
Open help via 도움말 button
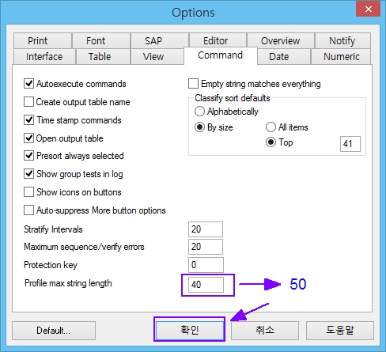[340, 331]
